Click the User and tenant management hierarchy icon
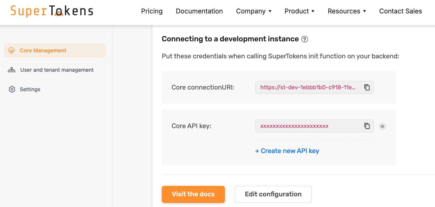 coord(11,70)
